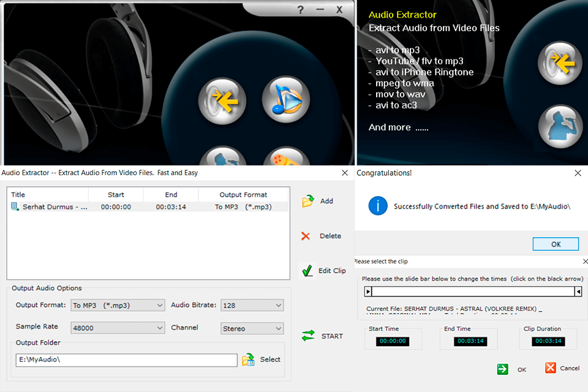Click OK in the Congratulations dialog
The image size is (588, 392).
point(555,243)
